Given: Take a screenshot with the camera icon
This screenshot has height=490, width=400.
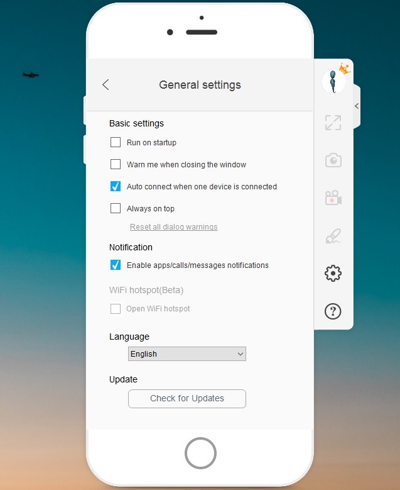Looking at the screenshot, I should (333, 160).
